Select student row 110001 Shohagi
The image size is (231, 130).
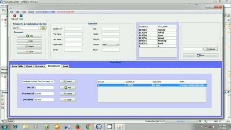pyautogui.click(x=157, y=41)
